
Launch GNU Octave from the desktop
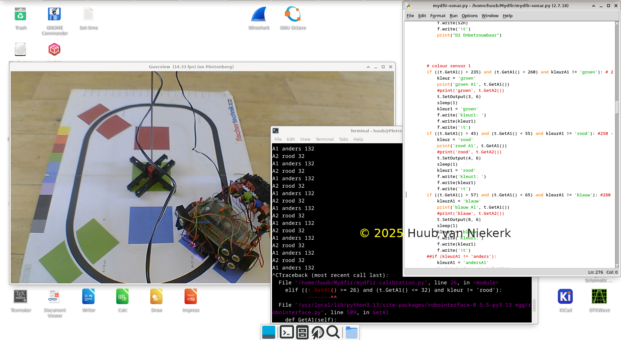pos(293,15)
